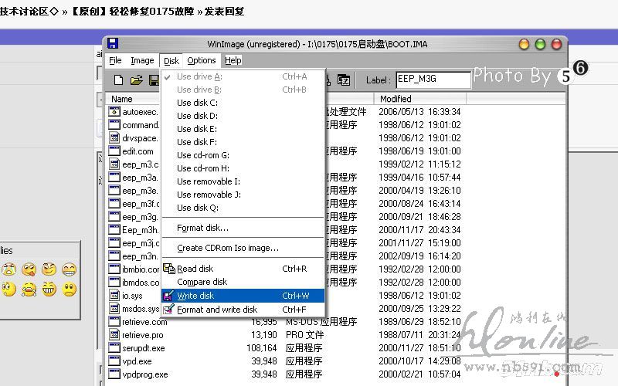The image size is (618, 386).
Task: Select Use cd-rom G: drive option
Action: tap(202, 155)
